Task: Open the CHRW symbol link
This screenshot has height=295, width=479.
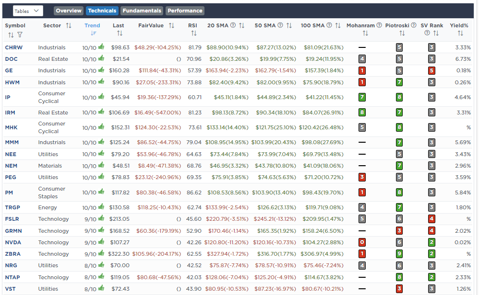Action: pos(14,47)
